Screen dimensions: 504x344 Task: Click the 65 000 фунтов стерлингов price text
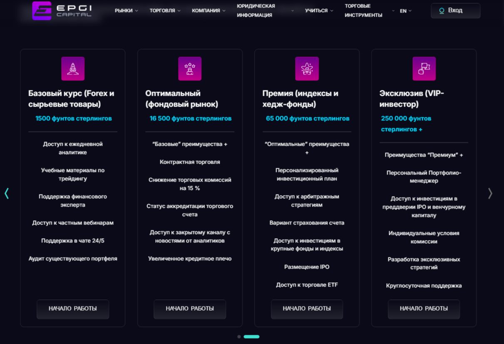[307, 118]
